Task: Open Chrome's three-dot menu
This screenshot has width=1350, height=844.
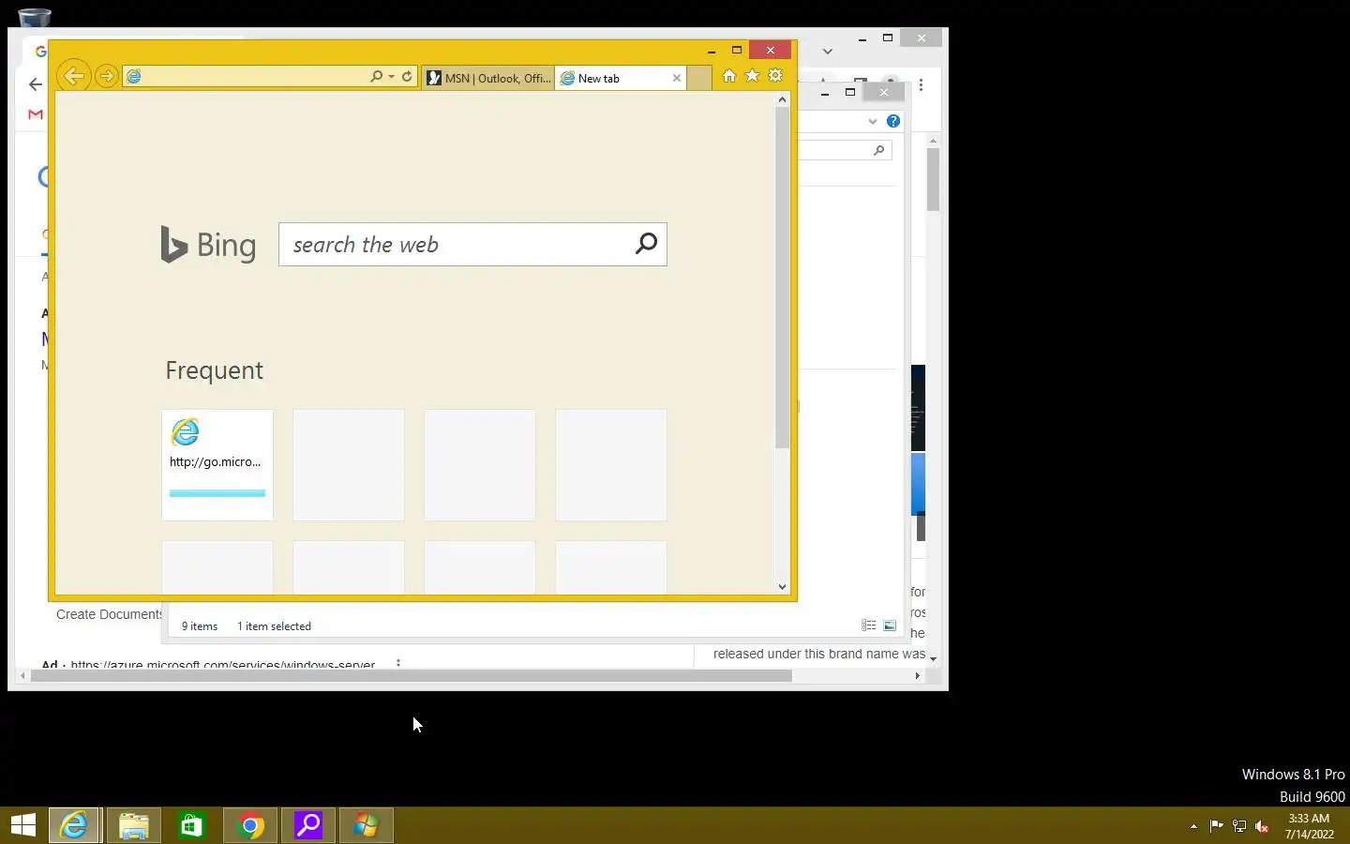Action: tap(922, 84)
